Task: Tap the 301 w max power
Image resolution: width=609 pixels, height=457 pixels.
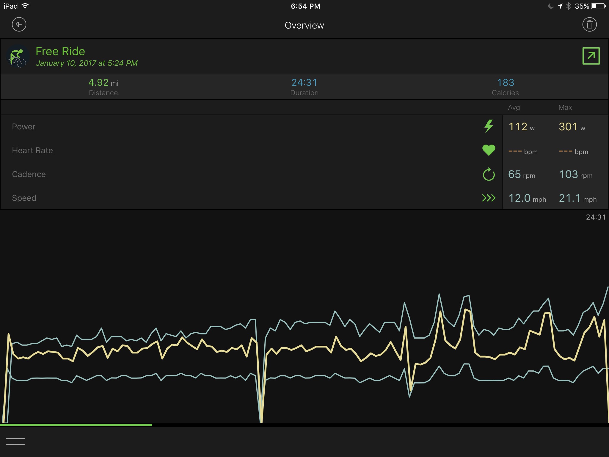Action: pos(572,127)
